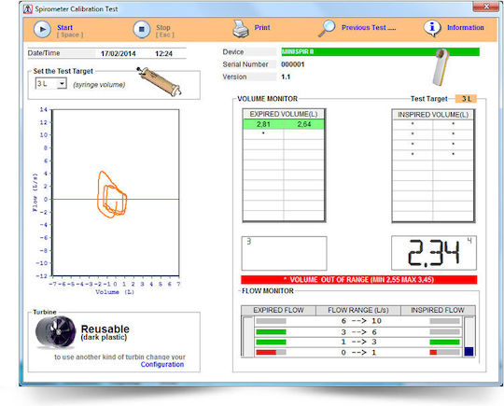
Task: Click expired flow bar for 6 --> 10
Action: (x=271, y=321)
